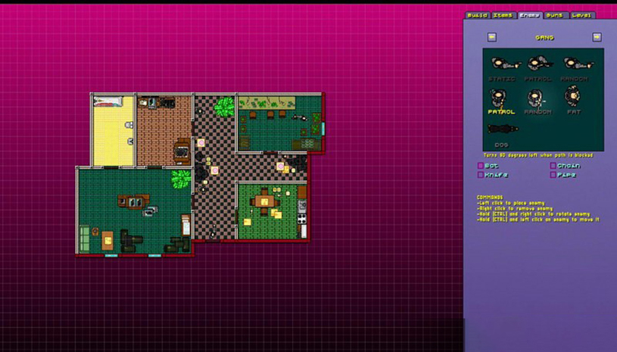
Task: Click the Enemy tab
Action: click(529, 15)
